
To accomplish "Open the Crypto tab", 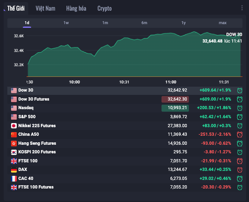I will (x=104, y=9).
